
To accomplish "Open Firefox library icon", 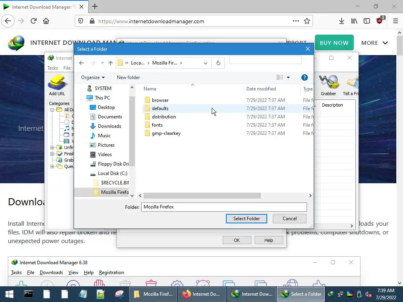I will tap(354, 21).
